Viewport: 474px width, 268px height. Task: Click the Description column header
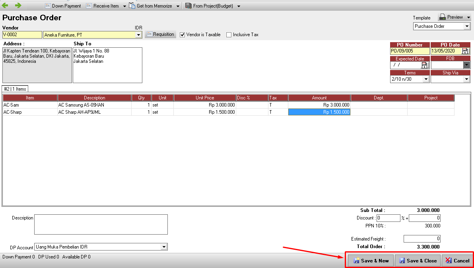pyautogui.click(x=95, y=98)
